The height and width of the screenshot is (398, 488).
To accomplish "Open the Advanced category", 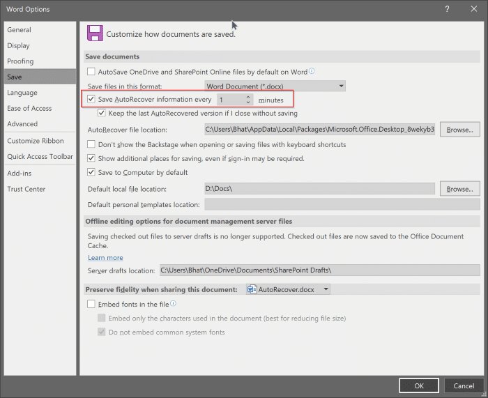I will (x=40, y=123).
